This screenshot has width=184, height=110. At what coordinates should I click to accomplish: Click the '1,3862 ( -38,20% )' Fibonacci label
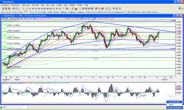point(14,38)
